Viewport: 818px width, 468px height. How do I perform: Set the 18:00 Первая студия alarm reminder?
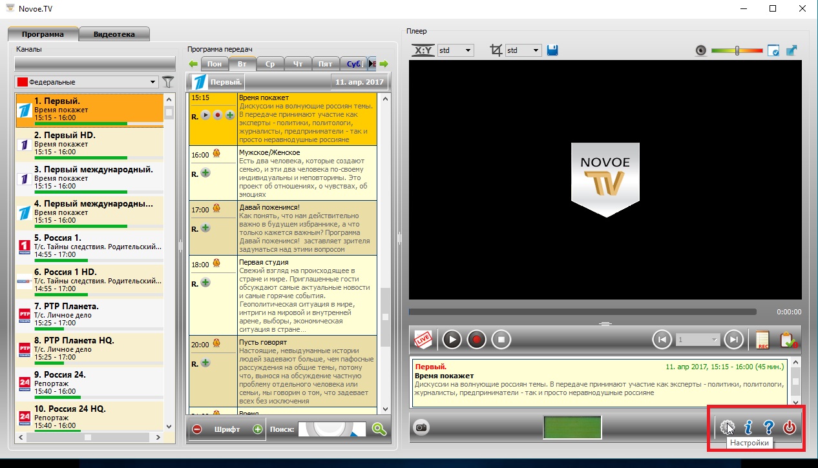pyautogui.click(x=216, y=263)
